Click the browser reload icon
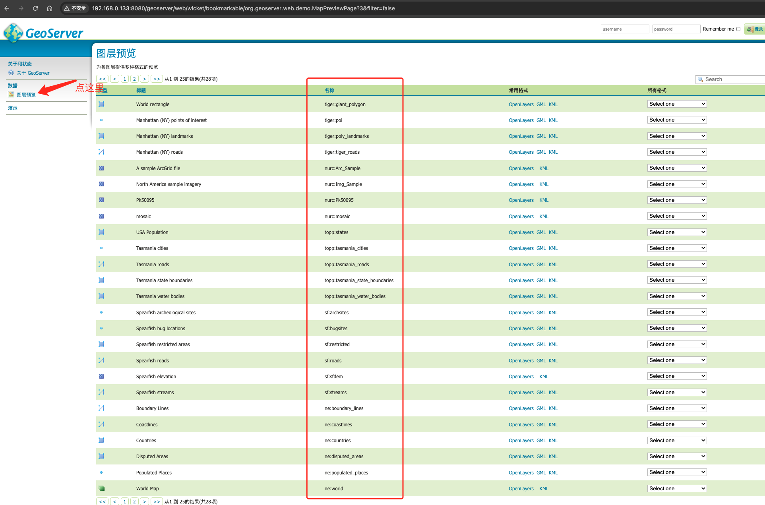Screen dimensions: 765x505 tap(35, 8)
